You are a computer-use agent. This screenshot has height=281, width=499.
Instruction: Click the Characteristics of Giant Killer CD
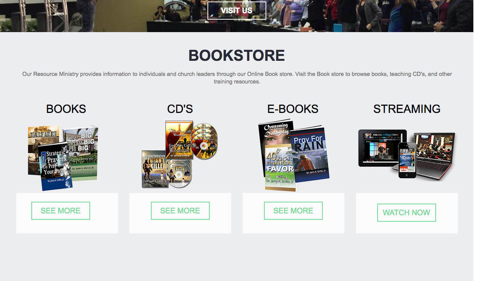click(x=155, y=169)
